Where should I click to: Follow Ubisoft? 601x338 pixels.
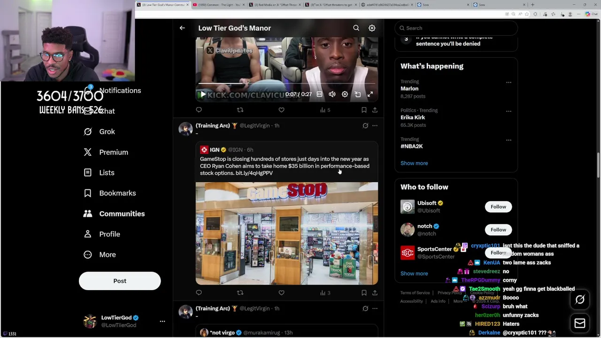(498, 207)
